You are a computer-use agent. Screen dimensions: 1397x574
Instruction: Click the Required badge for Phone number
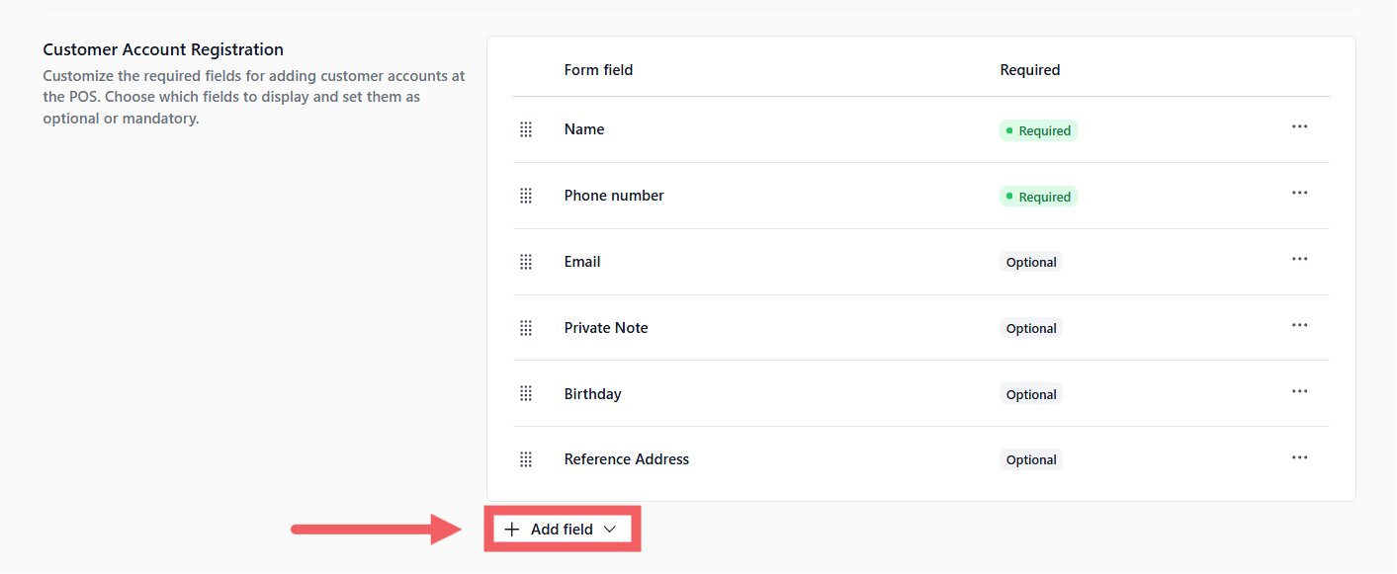coord(1038,197)
